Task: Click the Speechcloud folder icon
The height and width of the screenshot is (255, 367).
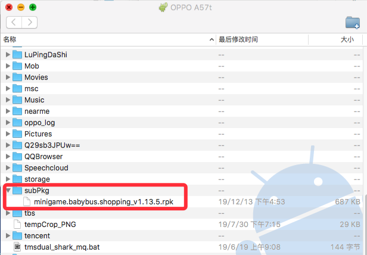Action: coord(17,167)
